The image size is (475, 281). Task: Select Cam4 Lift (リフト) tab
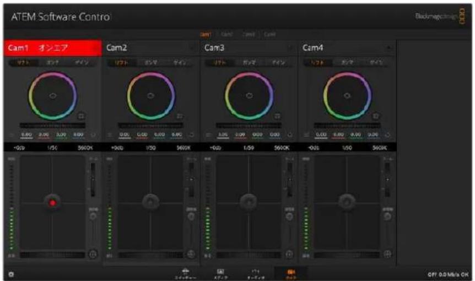318,63
